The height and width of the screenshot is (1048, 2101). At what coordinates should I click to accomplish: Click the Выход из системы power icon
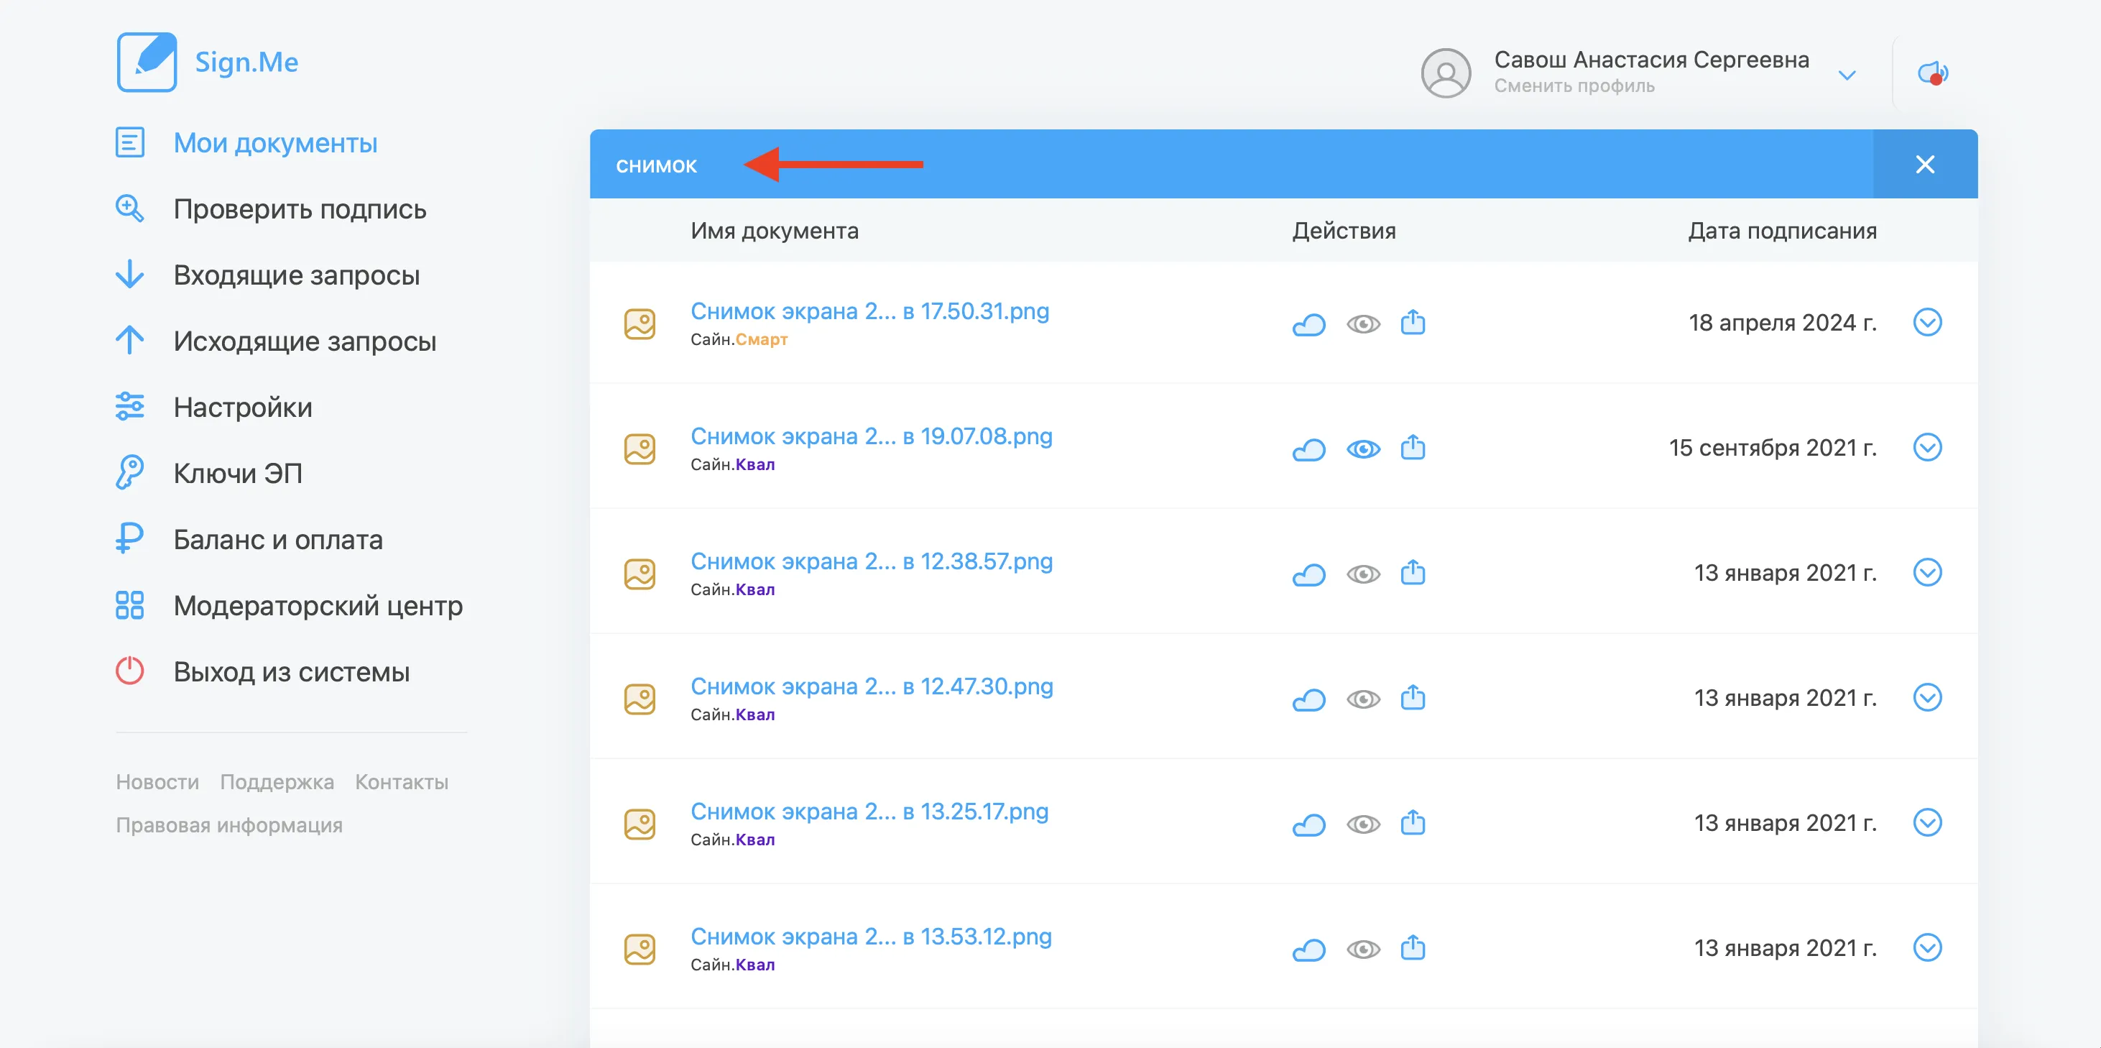point(129,671)
